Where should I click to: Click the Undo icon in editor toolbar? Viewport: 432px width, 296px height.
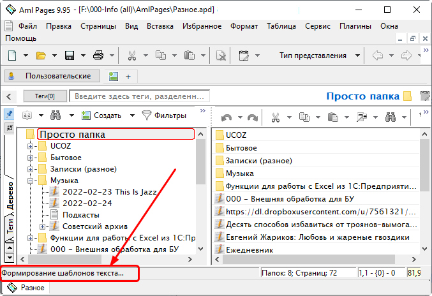(x=227, y=117)
